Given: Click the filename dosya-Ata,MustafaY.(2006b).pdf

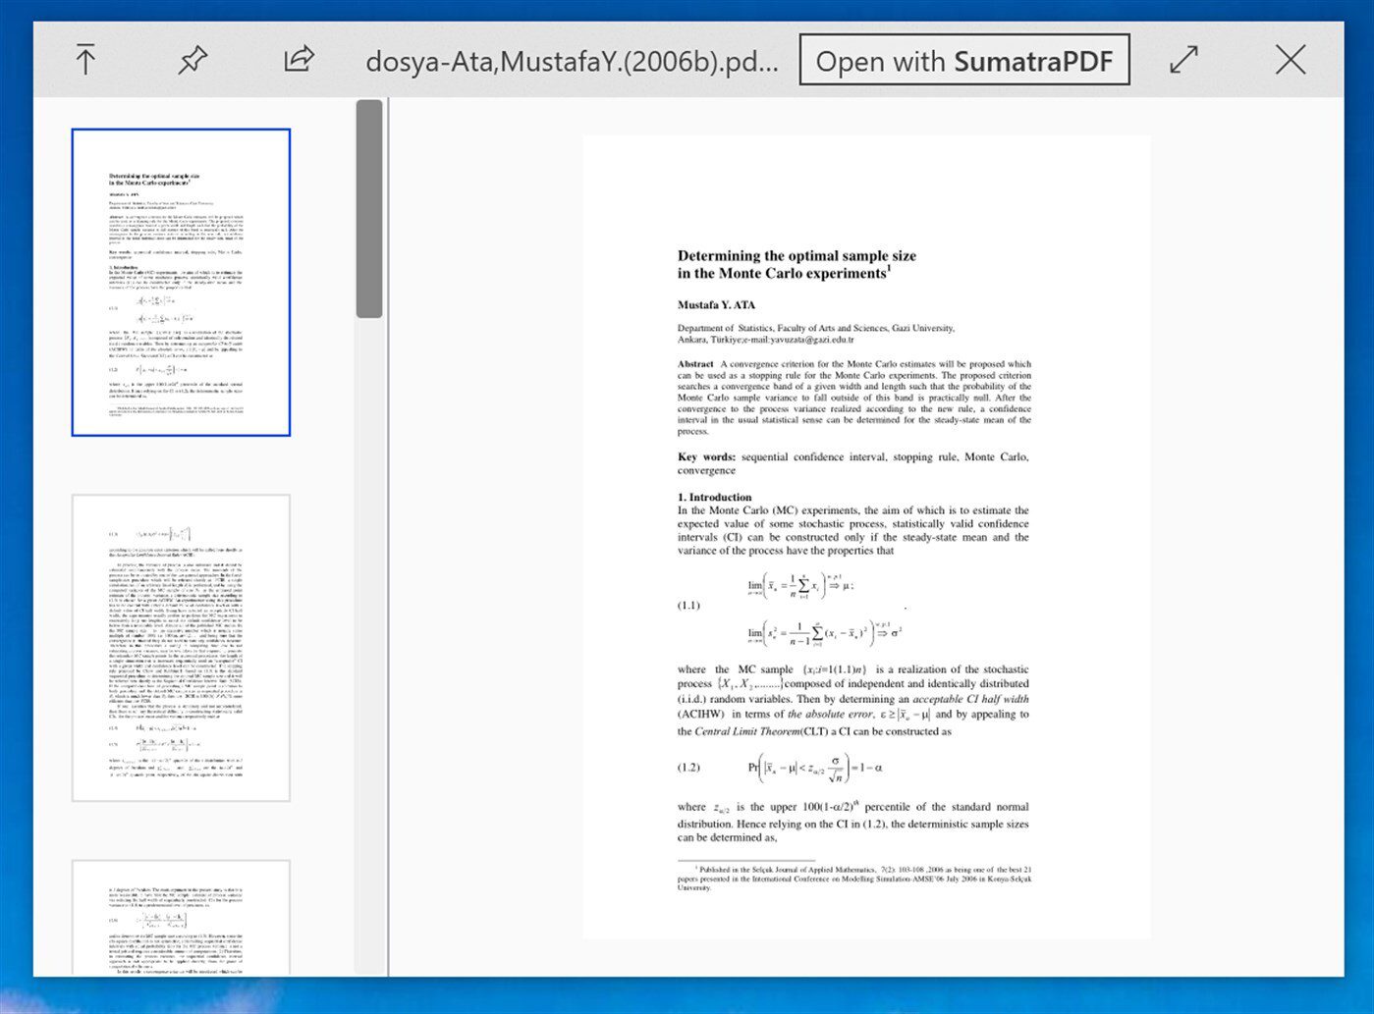Looking at the screenshot, I should pyautogui.click(x=571, y=61).
